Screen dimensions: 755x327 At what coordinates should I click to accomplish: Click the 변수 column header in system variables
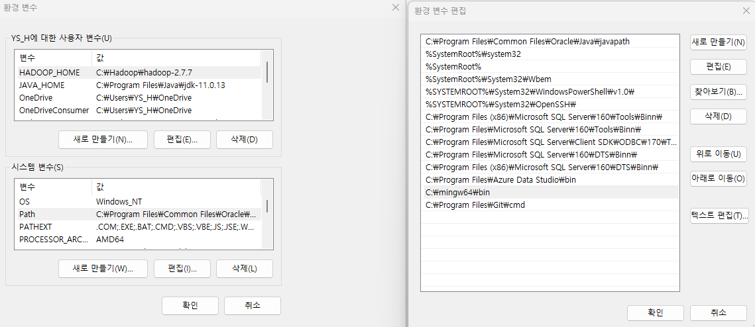[x=53, y=187]
